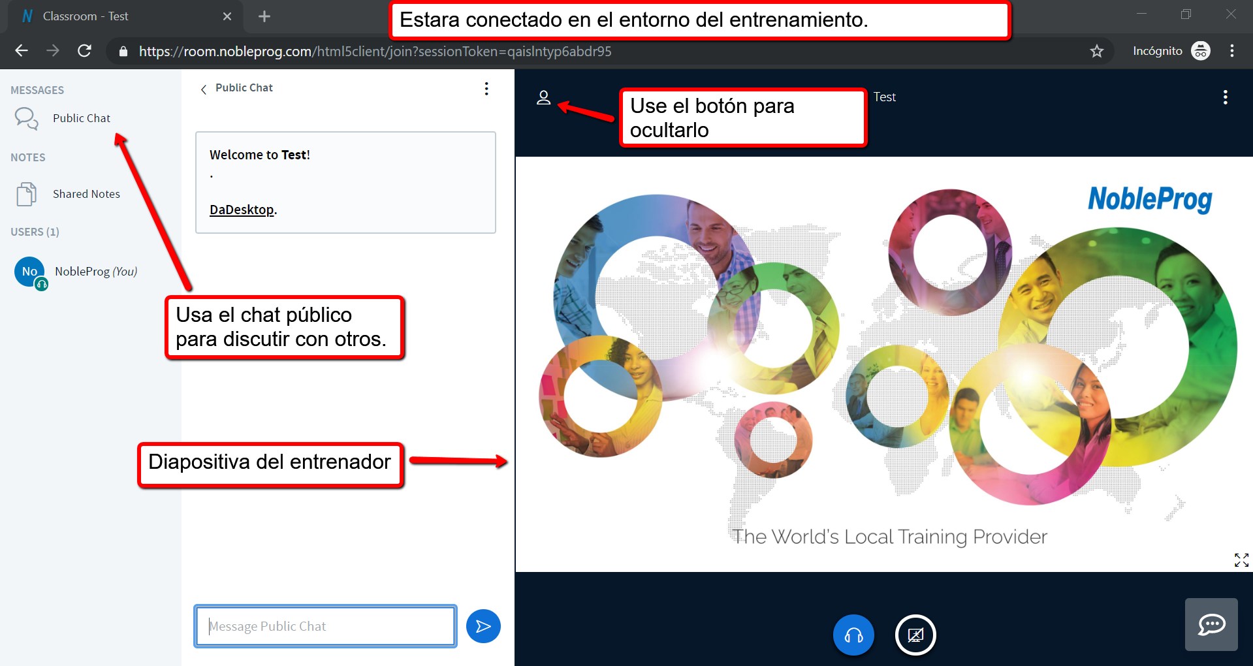The image size is (1253, 666).
Task: Select Public Chat in Messages list
Action: [x=81, y=118]
